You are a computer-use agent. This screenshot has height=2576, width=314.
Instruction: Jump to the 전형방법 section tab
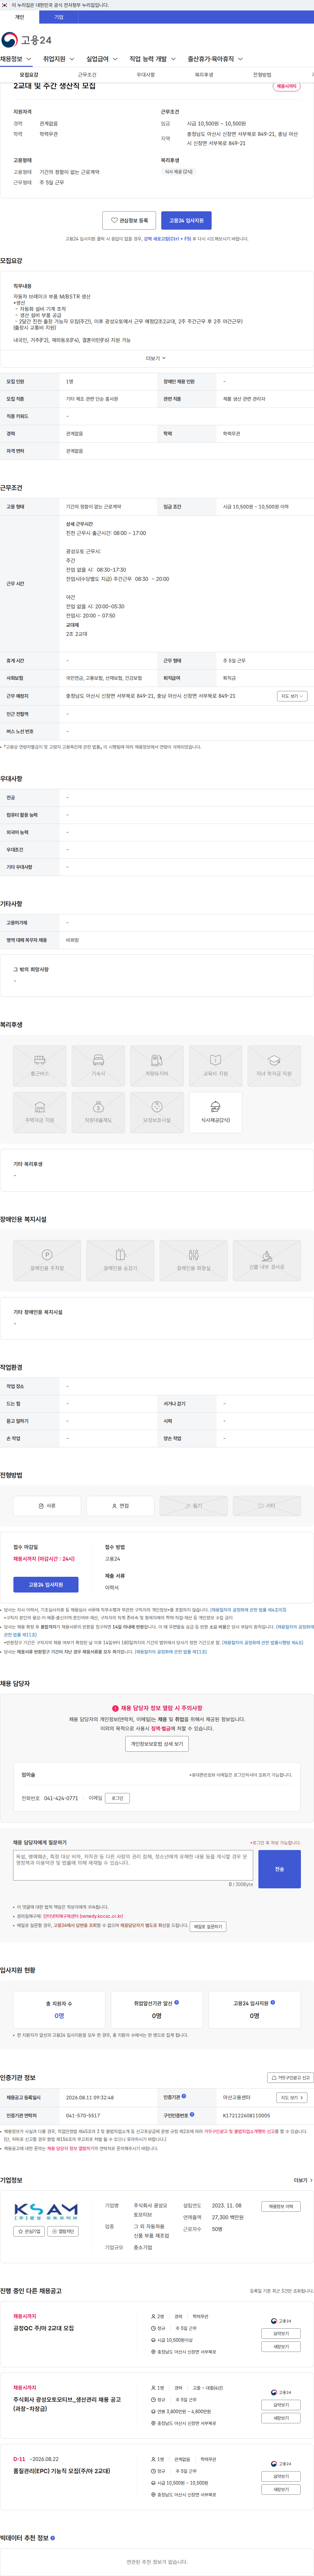coord(262,75)
